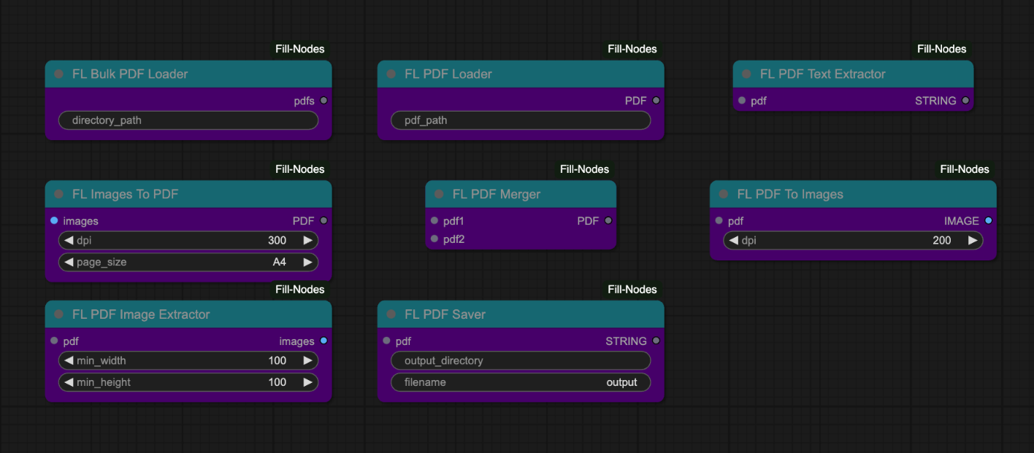
Task: Click Fill-Nodes badge above Bulk PDF Loader
Action: [x=299, y=49]
